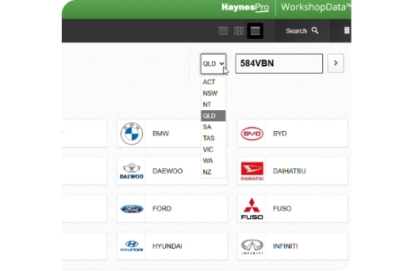The height and width of the screenshot is (271, 405).
Task: Choose NSW from state list
Action: click(x=213, y=93)
